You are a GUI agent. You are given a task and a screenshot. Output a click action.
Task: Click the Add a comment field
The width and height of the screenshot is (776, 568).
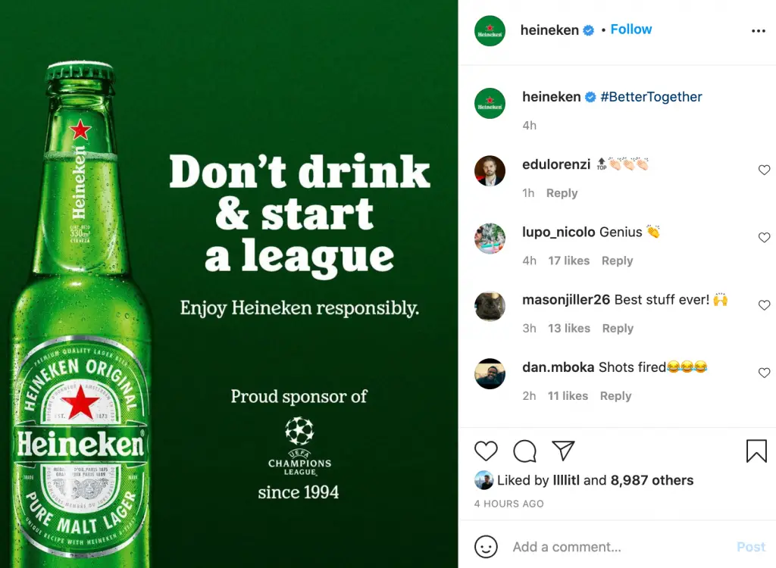pos(606,547)
